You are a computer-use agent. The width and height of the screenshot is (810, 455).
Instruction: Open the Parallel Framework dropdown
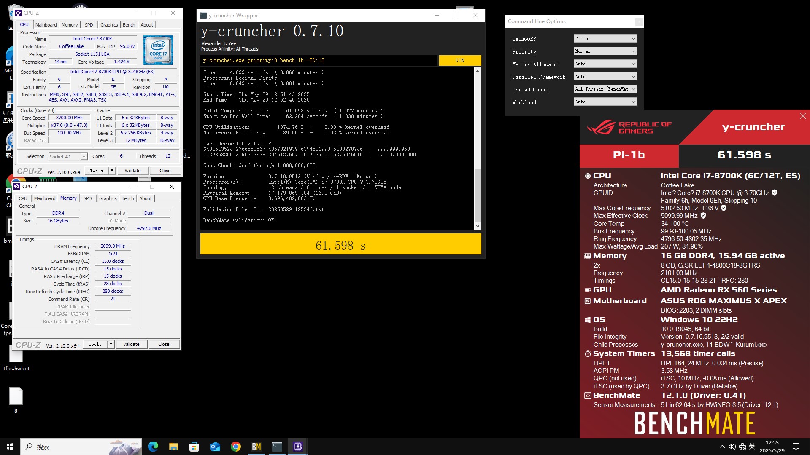605,76
